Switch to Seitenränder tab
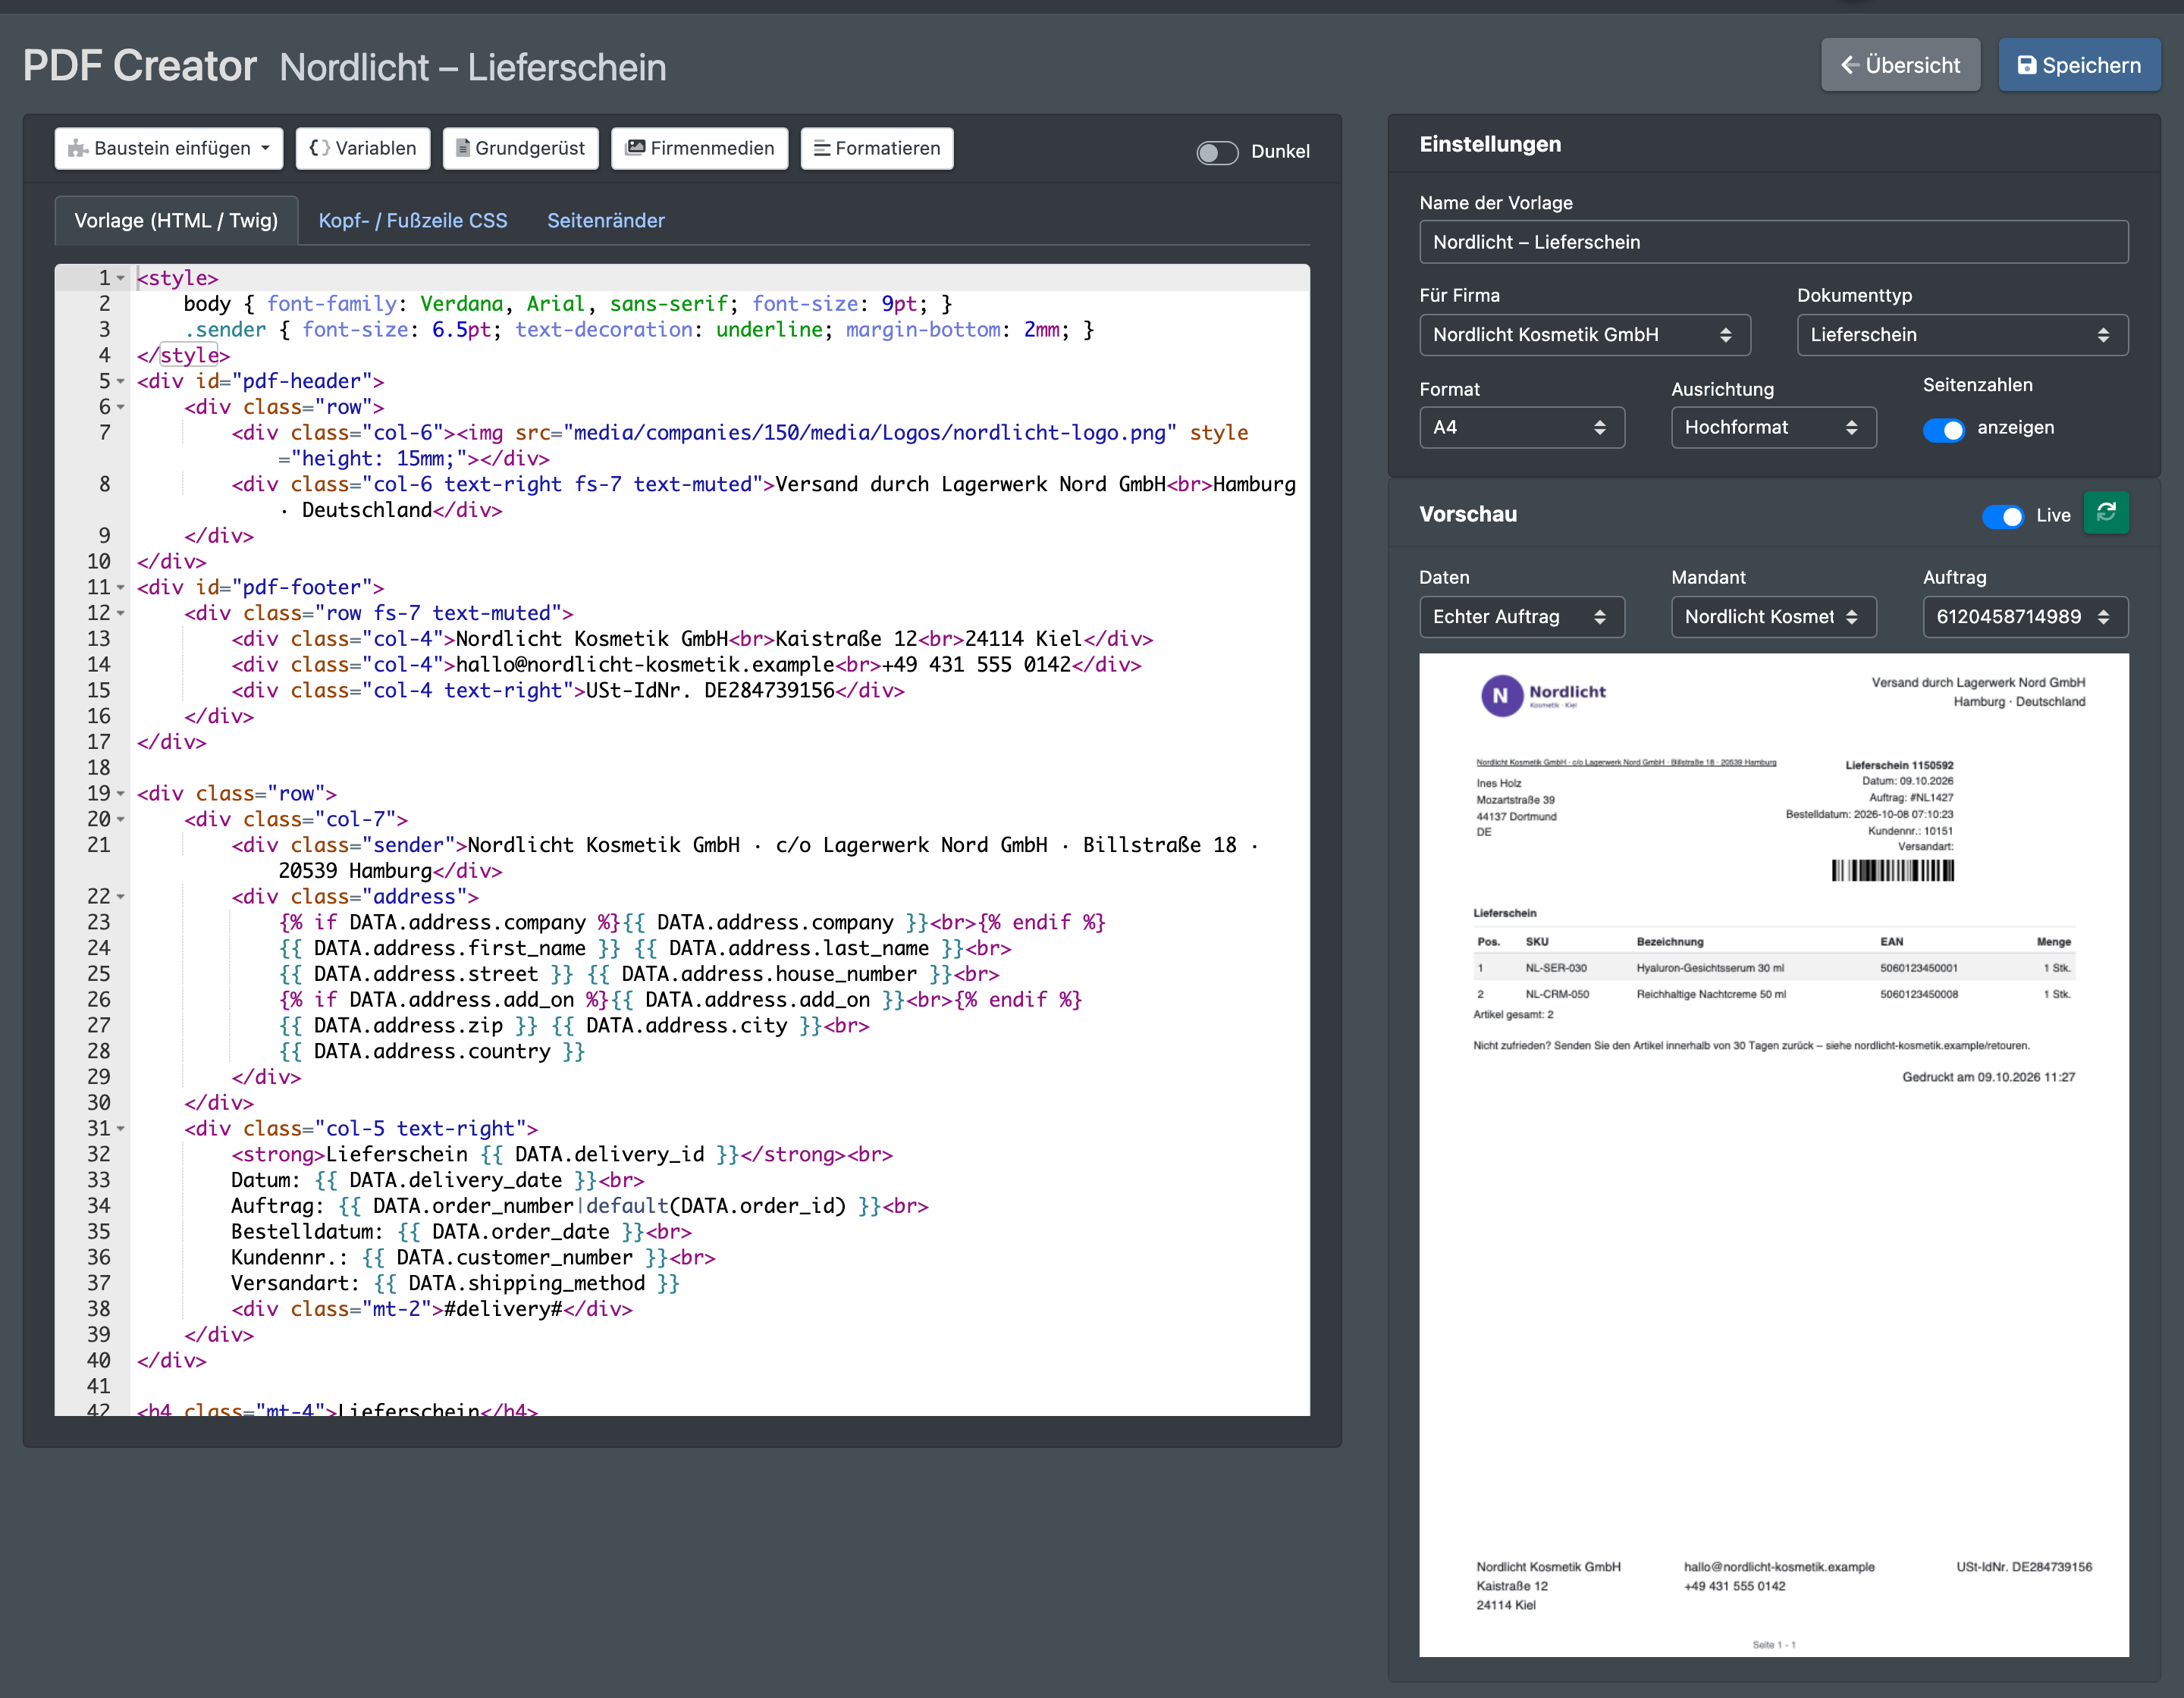The height and width of the screenshot is (1698, 2184). [x=605, y=221]
